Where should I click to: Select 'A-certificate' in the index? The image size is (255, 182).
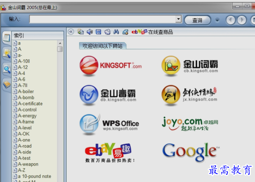click(x=30, y=104)
